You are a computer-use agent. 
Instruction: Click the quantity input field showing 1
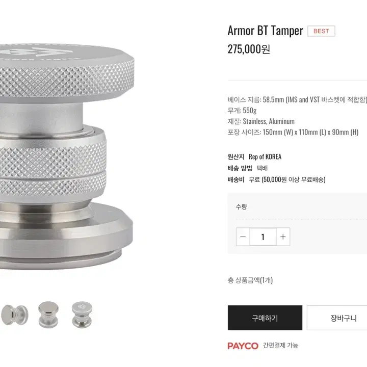[263, 237]
